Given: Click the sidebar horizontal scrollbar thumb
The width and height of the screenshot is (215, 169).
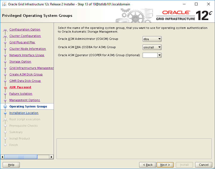Looking at the screenshot, I should [21, 157].
